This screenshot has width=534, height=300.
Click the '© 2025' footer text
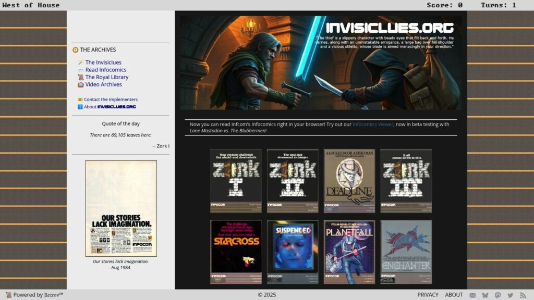[x=267, y=295]
